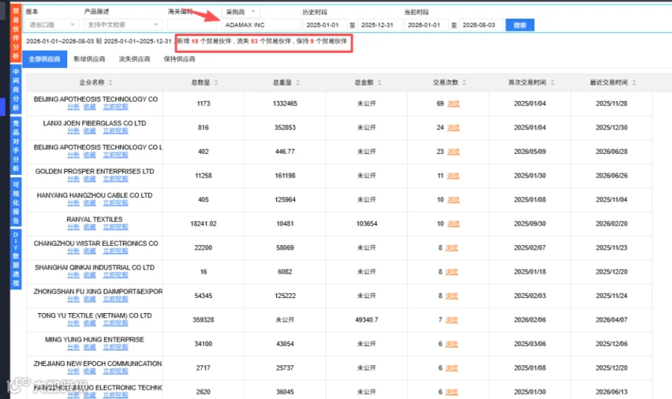Open the 贸易伙伴分析 sidebar tab
672x399 pixels.
click(16, 34)
